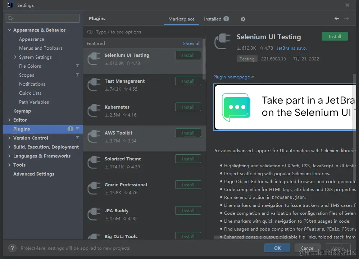Open the Plugin homepage link
This screenshot has width=359, height=259.
[233, 77]
